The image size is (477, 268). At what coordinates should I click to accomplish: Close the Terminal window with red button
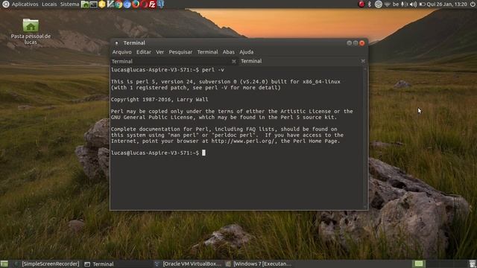coord(362,43)
